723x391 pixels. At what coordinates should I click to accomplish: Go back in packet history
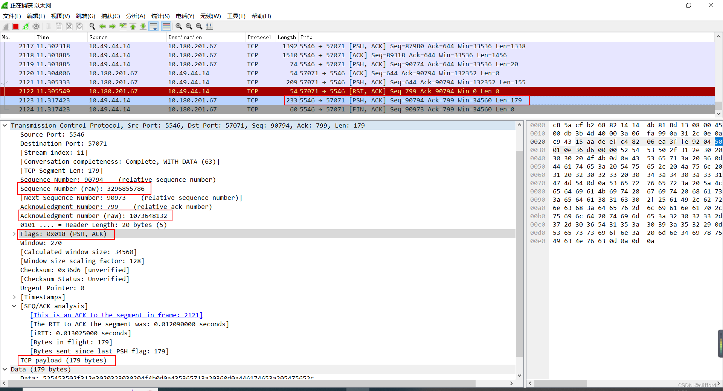(x=102, y=26)
